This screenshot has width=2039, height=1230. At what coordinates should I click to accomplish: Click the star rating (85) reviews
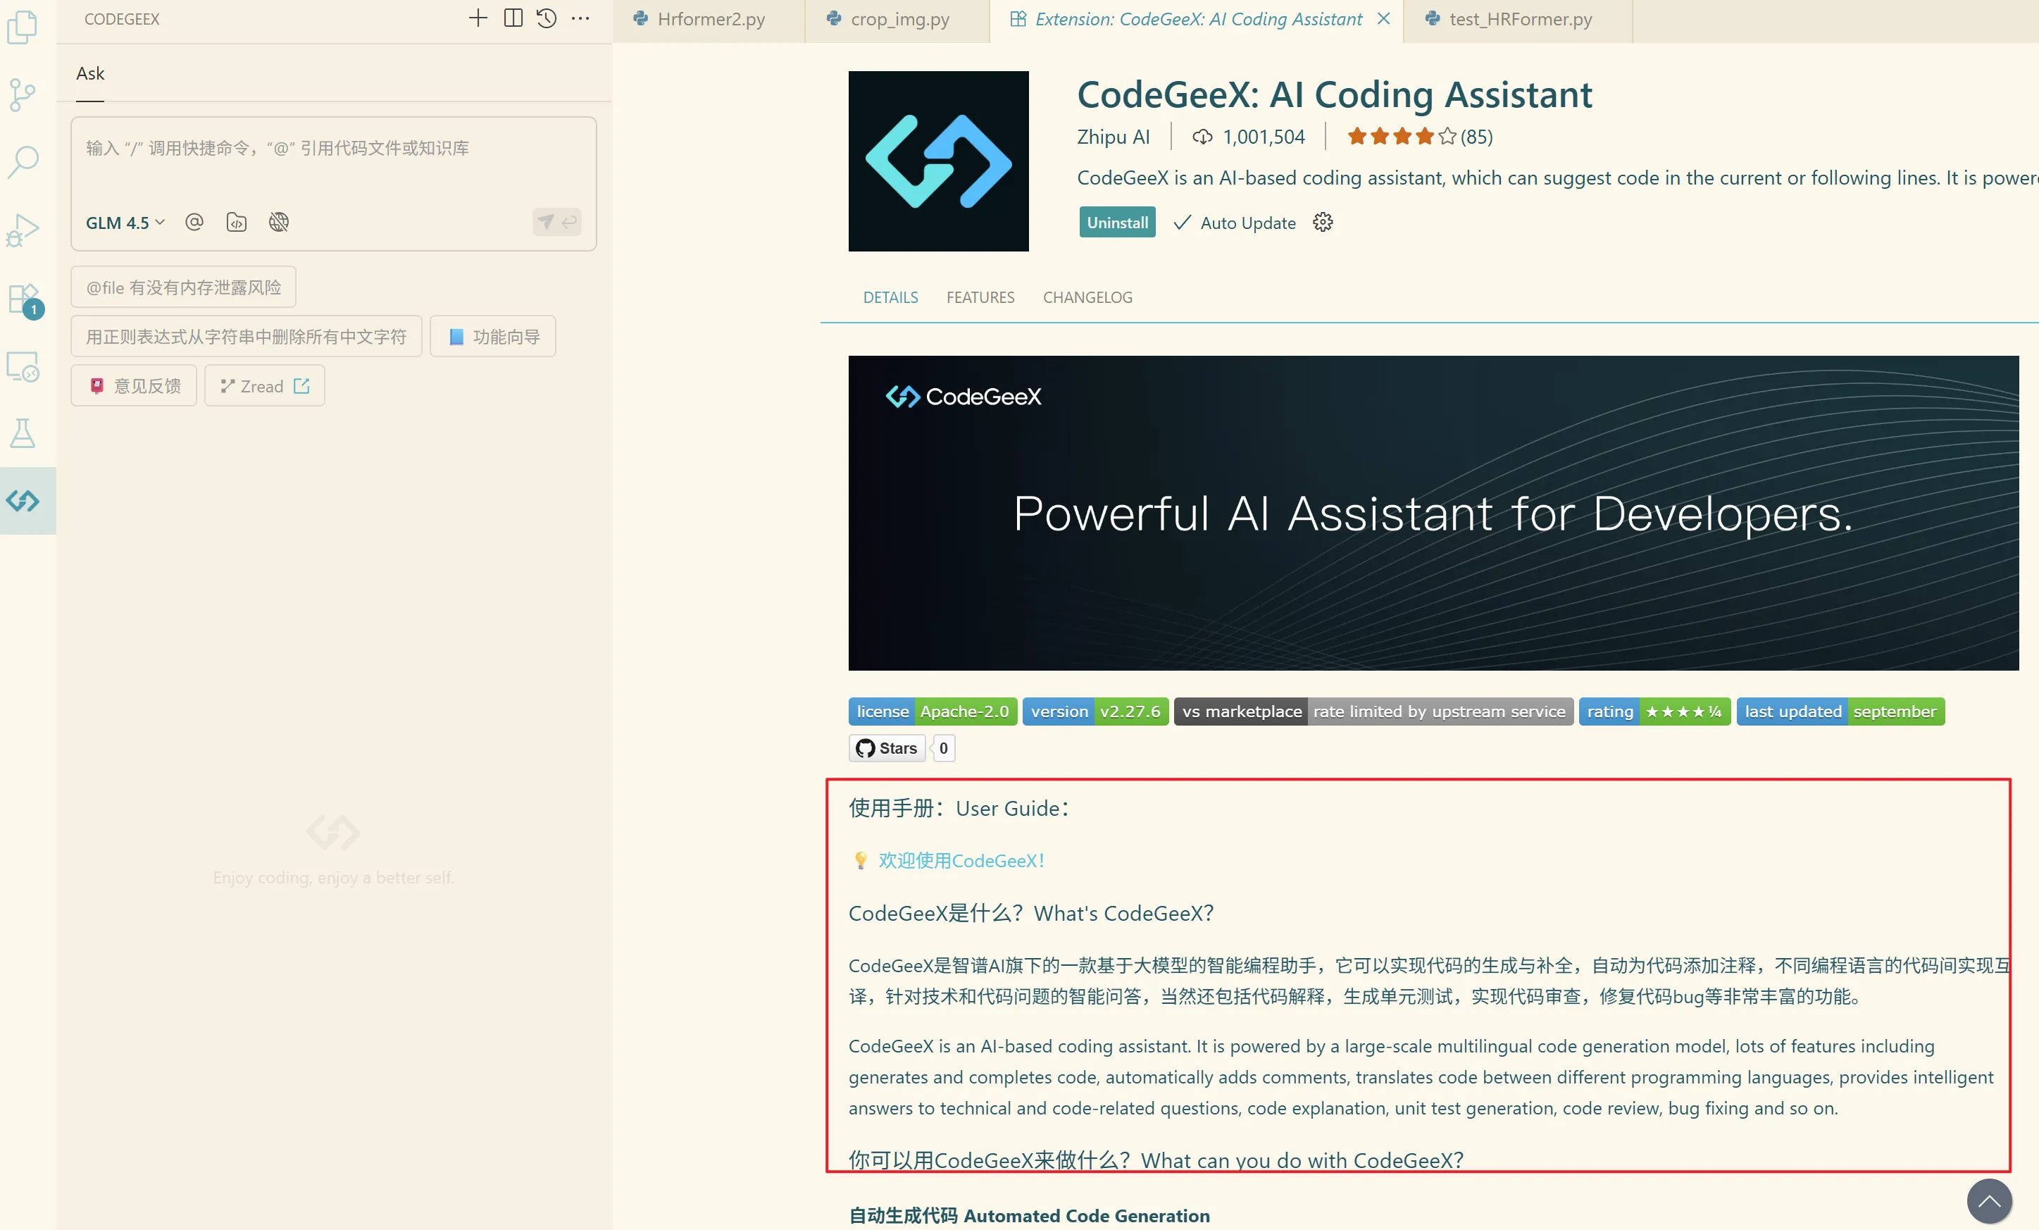pyautogui.click(x=1420, y=137)
